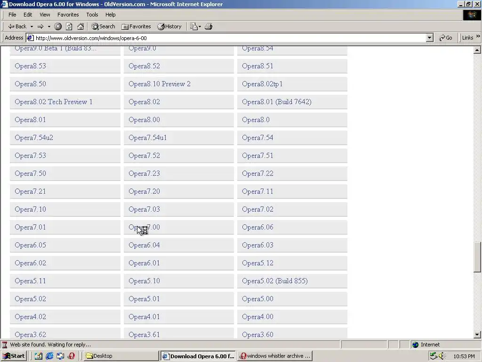
Task: Open the Forward history dropdown arrow
Action: [49, 27]
